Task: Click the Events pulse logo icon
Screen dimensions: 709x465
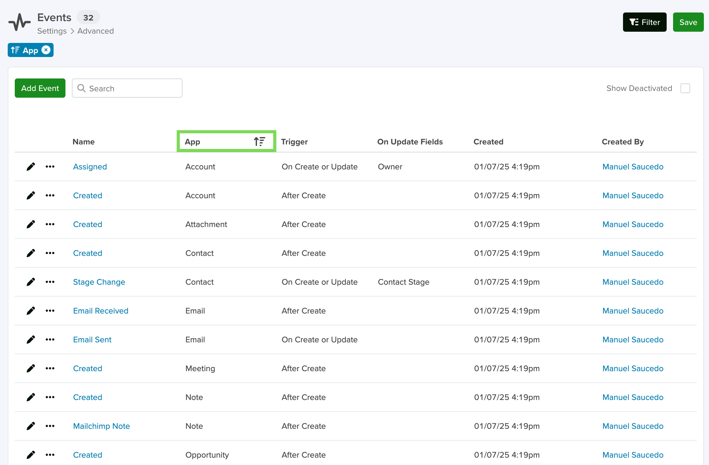Action: point(20,22)
